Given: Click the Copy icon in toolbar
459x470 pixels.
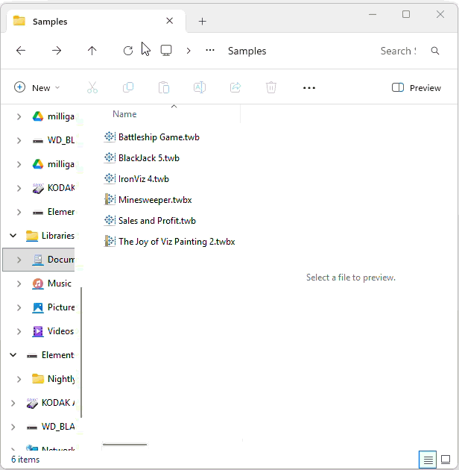Looking at the screenshot, I should click(x=128, y=87).
